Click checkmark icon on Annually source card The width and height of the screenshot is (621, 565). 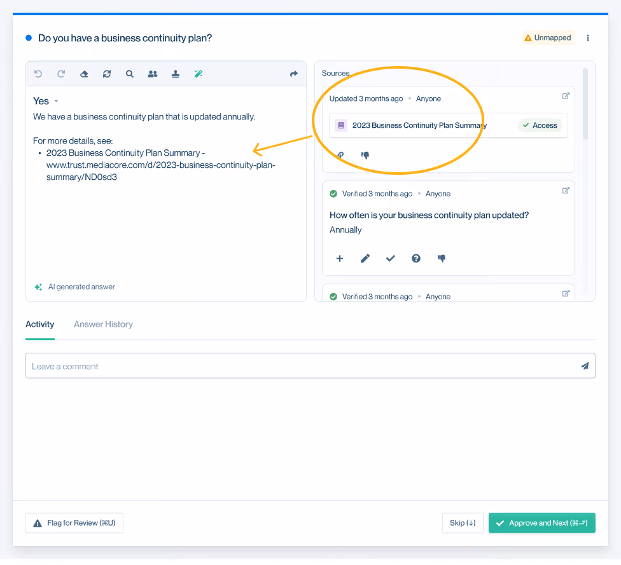391,259
